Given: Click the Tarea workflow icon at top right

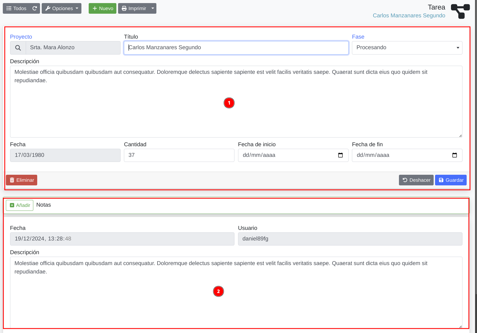Looking at the screenshot, I should click(460, 11).
